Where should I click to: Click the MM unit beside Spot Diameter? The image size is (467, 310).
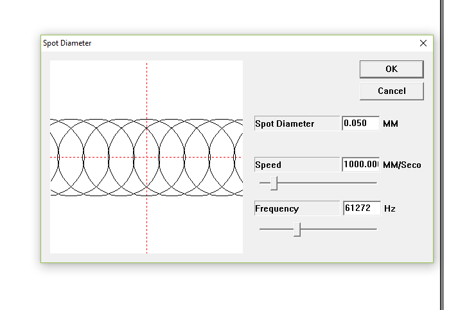pos(390,123)
